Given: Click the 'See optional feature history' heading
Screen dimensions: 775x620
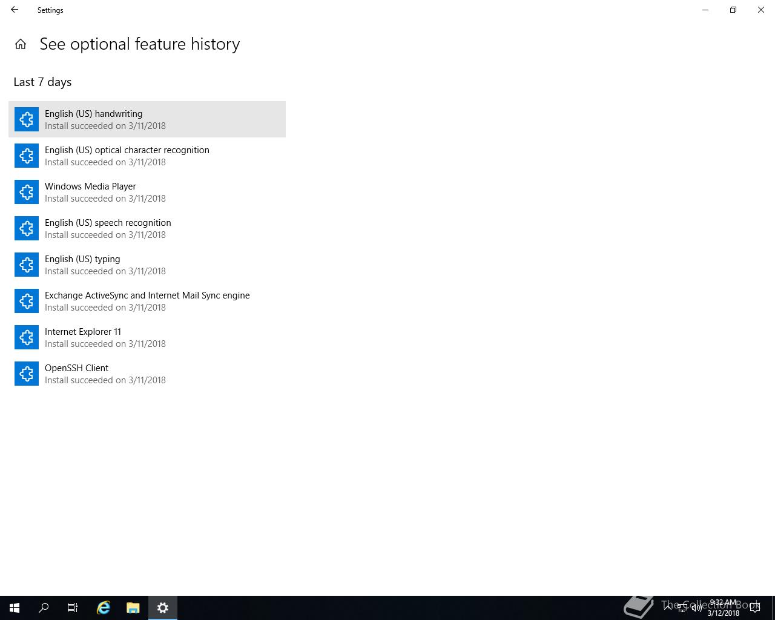Looking at the screenshot, I should click(x=140, y=44).
